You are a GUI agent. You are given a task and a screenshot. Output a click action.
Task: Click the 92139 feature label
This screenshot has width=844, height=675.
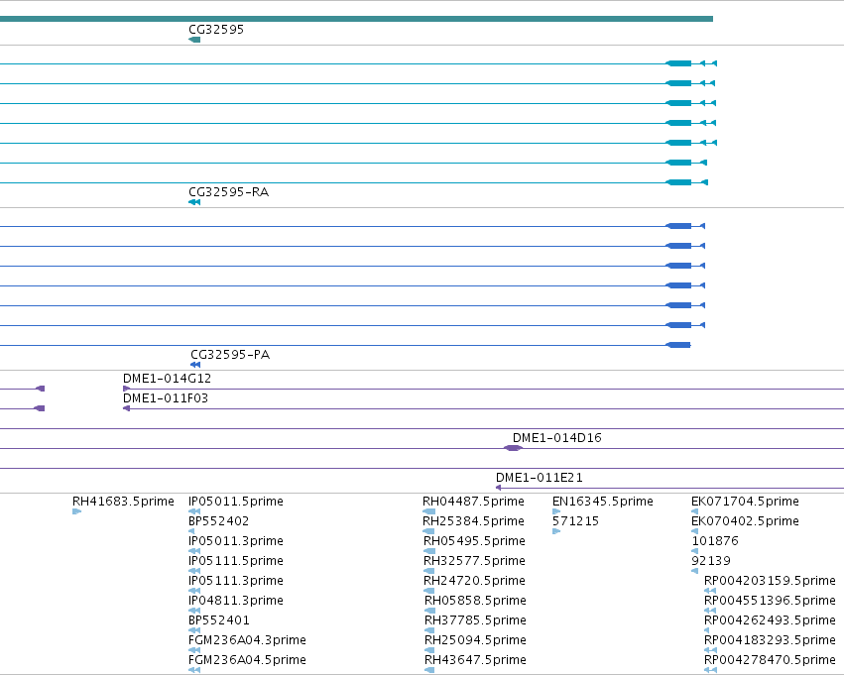click(x=710, y=561)
